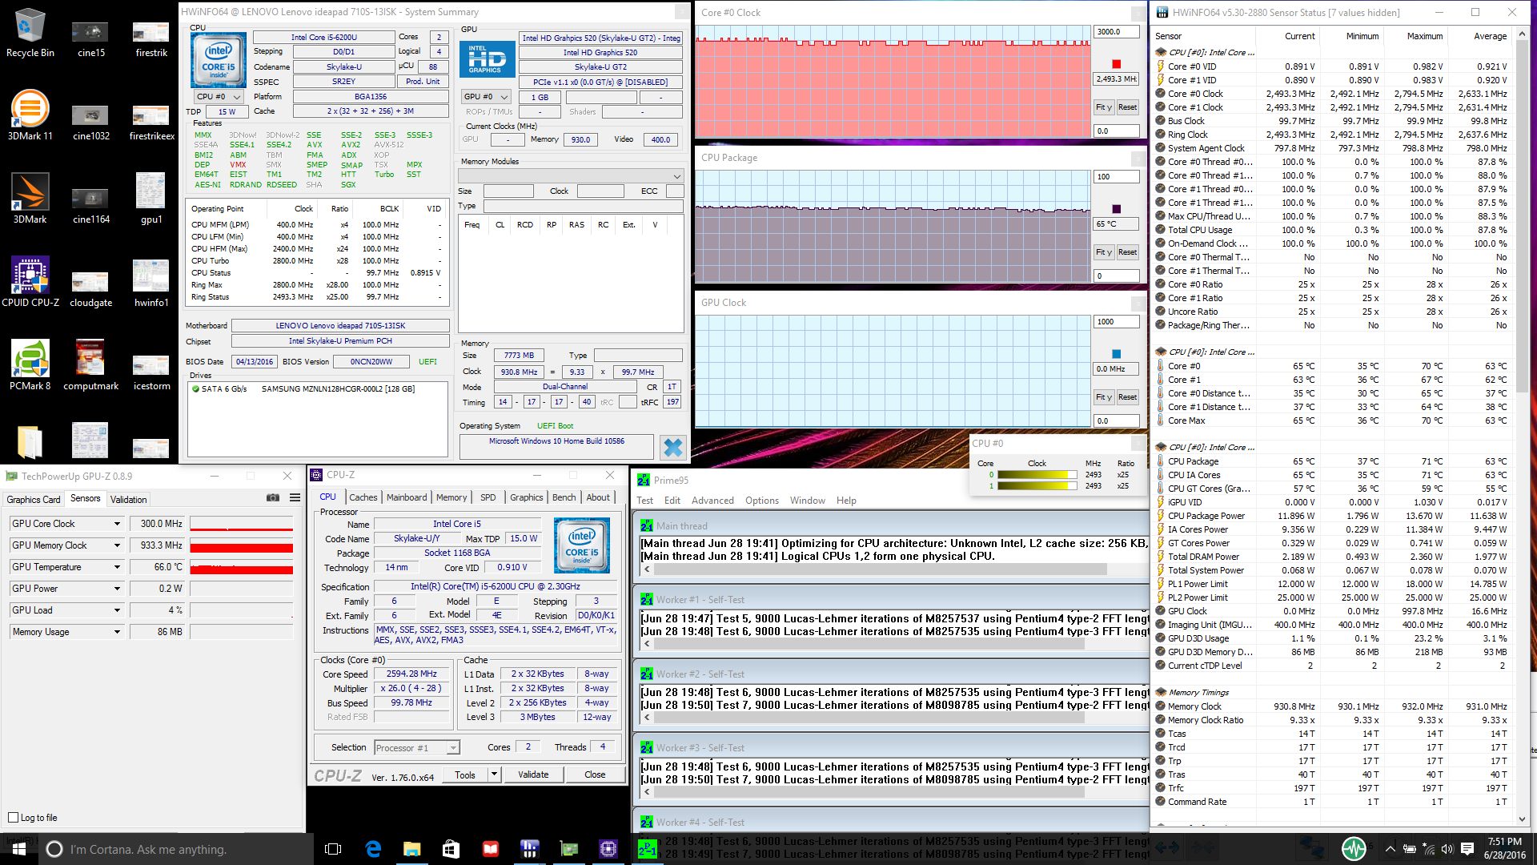Open the volume tray icon
This screenshot has height=865, width=1537.
(1447, 849)
